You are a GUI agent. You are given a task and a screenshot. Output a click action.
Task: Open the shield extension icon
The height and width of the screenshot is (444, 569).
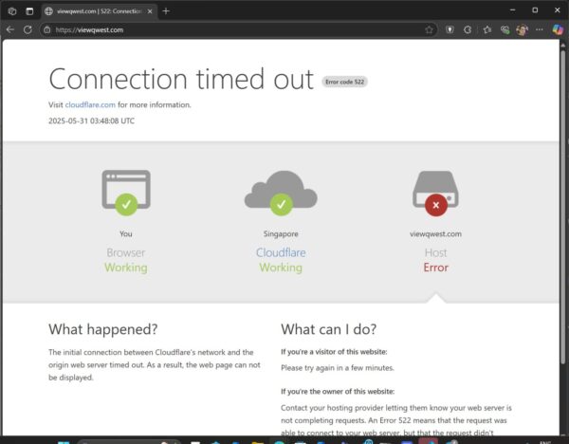450,29
